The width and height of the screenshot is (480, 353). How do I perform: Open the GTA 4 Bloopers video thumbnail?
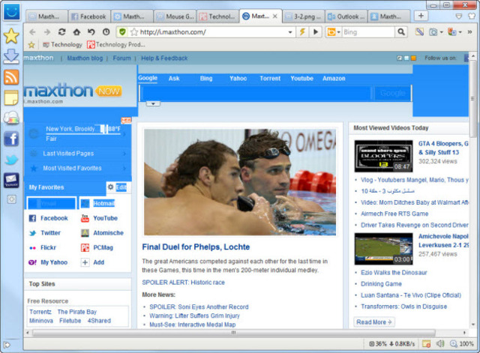[383, 156]
